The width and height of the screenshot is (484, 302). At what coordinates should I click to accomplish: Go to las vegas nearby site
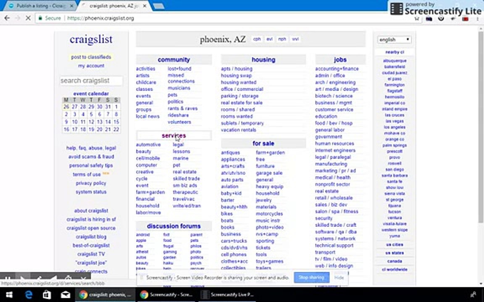click(394, 121)
